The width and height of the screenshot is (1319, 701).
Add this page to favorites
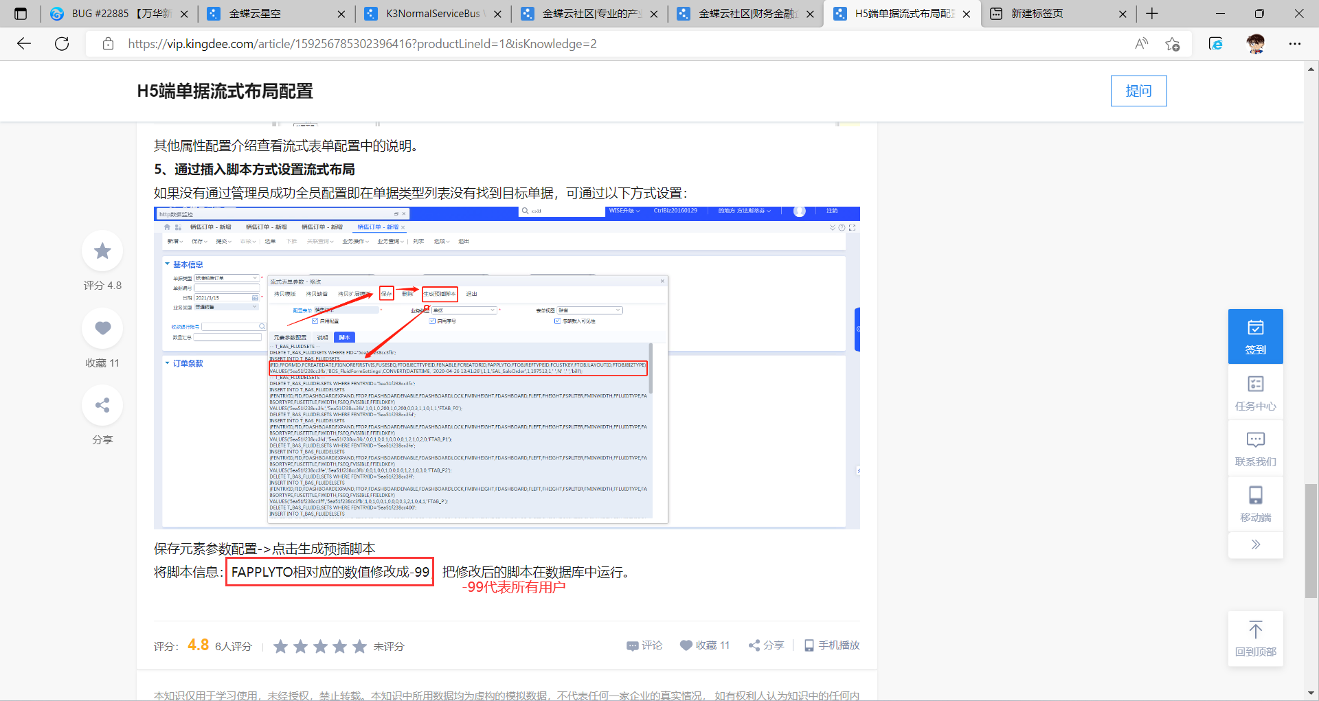click(1172, 44)
